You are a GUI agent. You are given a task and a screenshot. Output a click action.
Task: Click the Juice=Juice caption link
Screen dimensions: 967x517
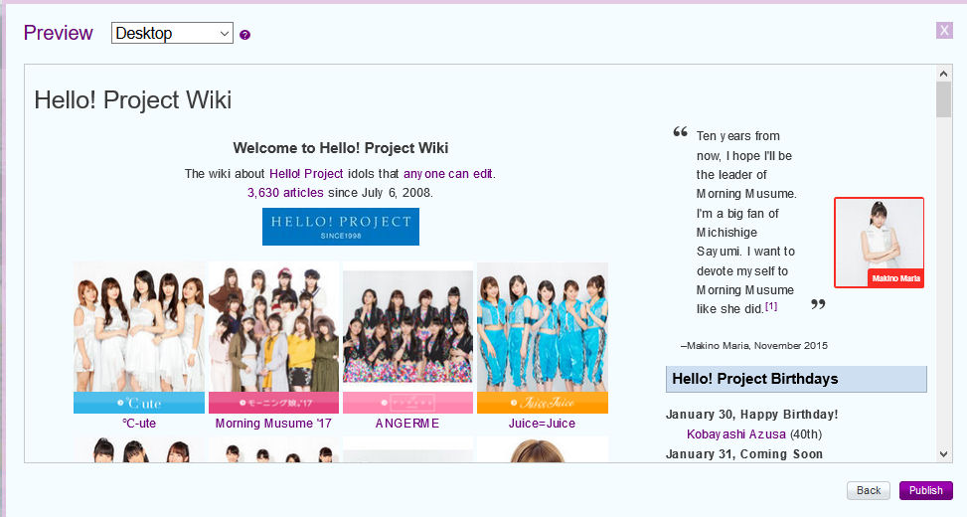542,424
